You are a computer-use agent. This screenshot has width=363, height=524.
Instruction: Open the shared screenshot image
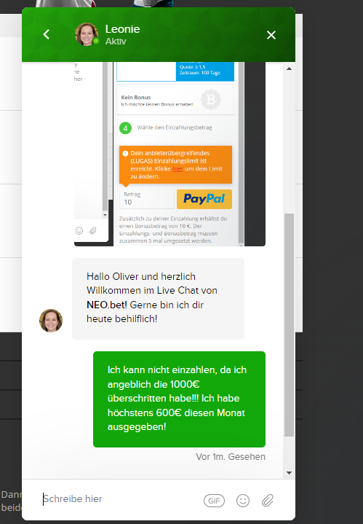click(x=169, y=154)
